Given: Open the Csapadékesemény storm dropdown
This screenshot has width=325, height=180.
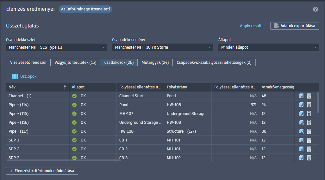Looking at the screenshot, I should tap(163, 47).
